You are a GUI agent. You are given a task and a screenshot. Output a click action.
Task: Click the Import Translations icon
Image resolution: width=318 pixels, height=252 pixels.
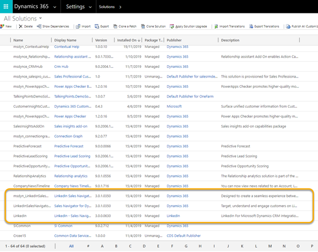tap(216, 26)
